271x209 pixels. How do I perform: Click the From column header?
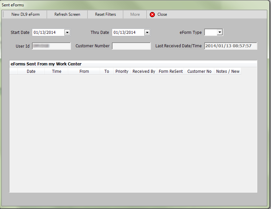[x=84, y=71]
